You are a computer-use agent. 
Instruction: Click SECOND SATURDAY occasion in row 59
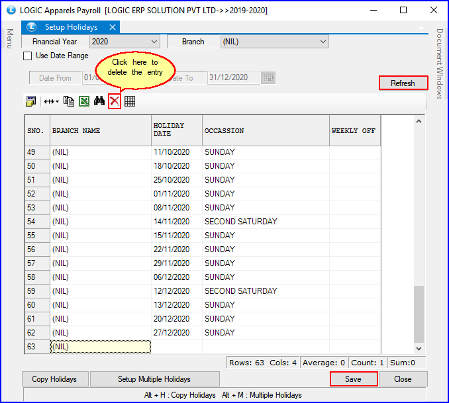pos(266,291)
